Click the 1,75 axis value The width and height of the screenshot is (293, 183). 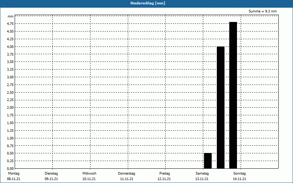pos(10,115)
